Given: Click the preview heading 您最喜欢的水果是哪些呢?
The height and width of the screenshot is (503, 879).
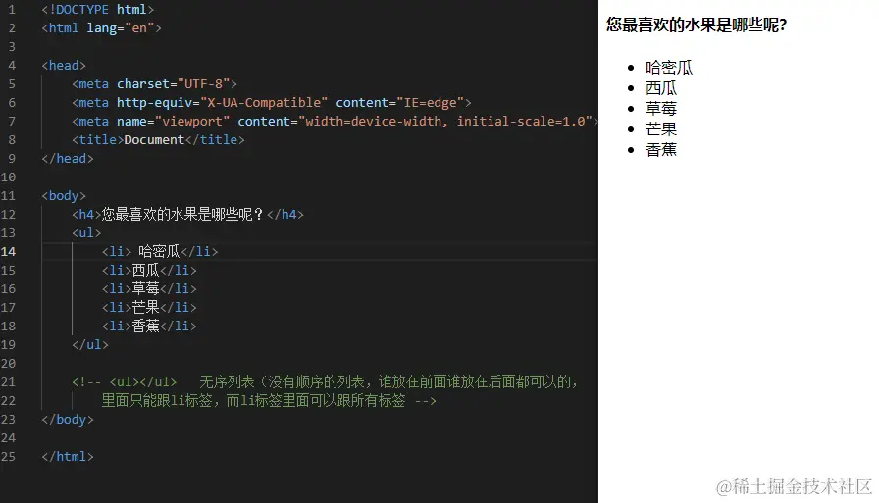Looking at the screenshot, I should 697,25.
